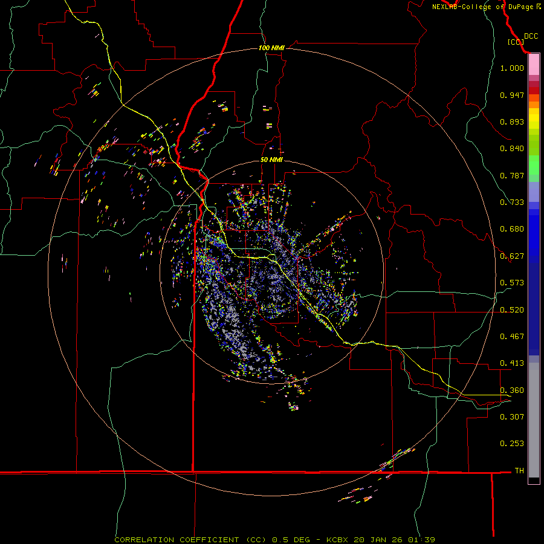
Task: Click the 20 JAN 26 date text
Action: 378,540
